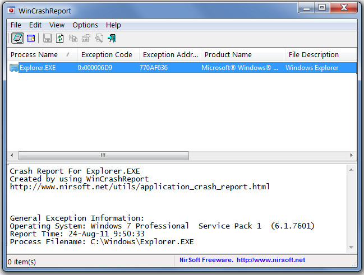The height and width of the screenshot is (275, 364).
Task: Minimize the WinCrashReport window
Action: [x=306, y=8]
